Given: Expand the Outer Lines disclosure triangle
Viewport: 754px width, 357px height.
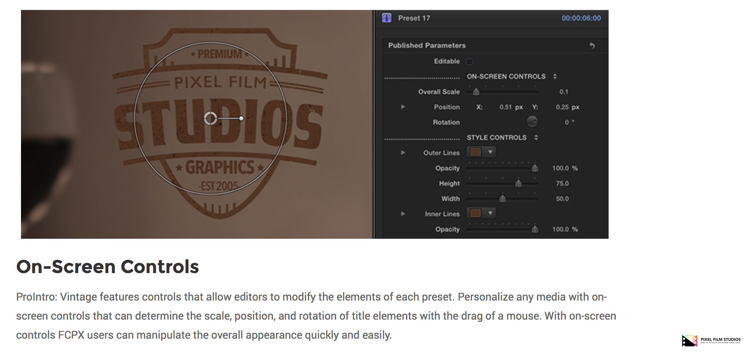Looking at the screenshot, I should point(403,153).
